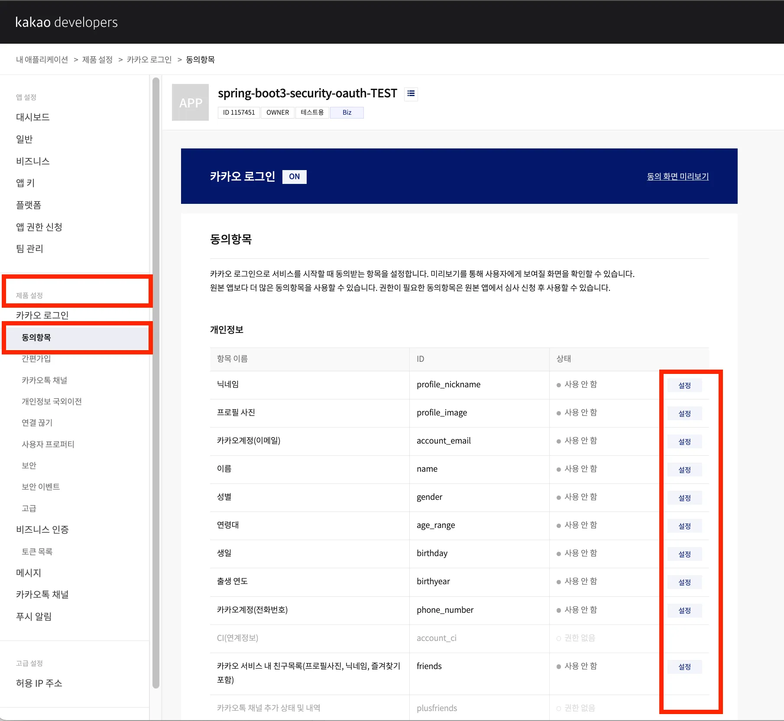Open 카카오 로그인 breadcrumb

point(149,60)
